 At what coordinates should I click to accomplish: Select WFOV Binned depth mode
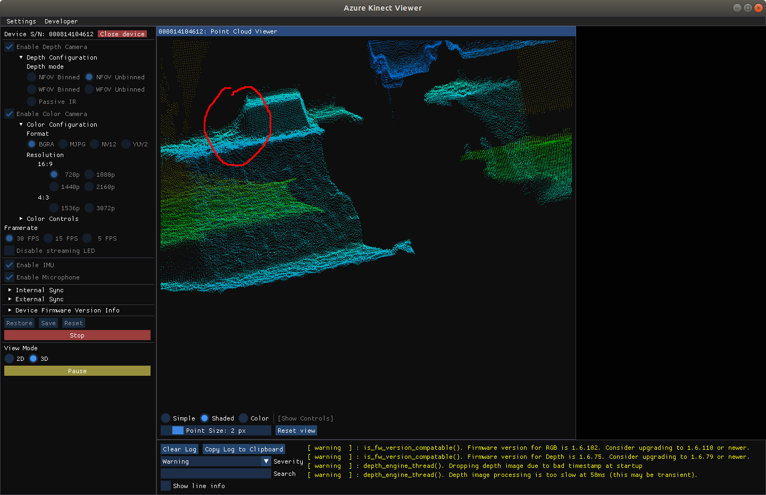32,89
